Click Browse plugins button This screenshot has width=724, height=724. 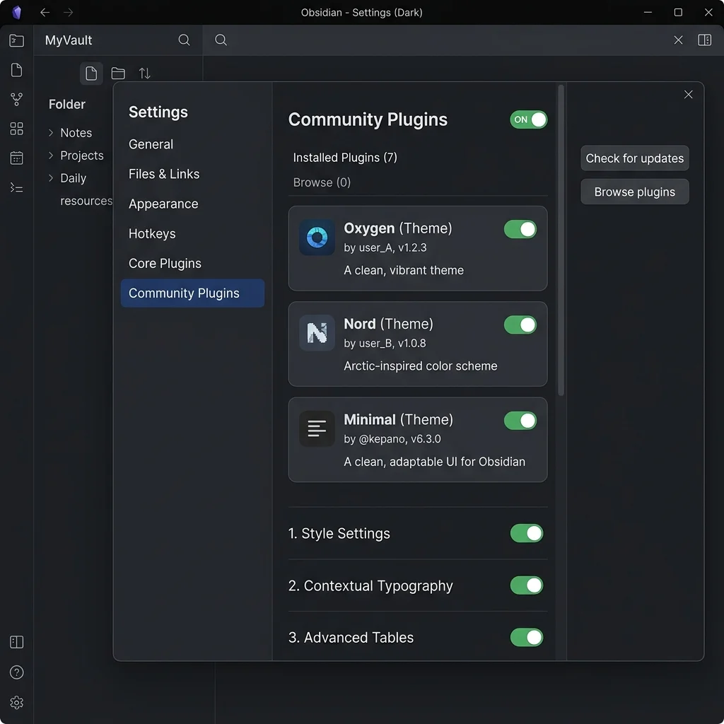coord(635,192)
